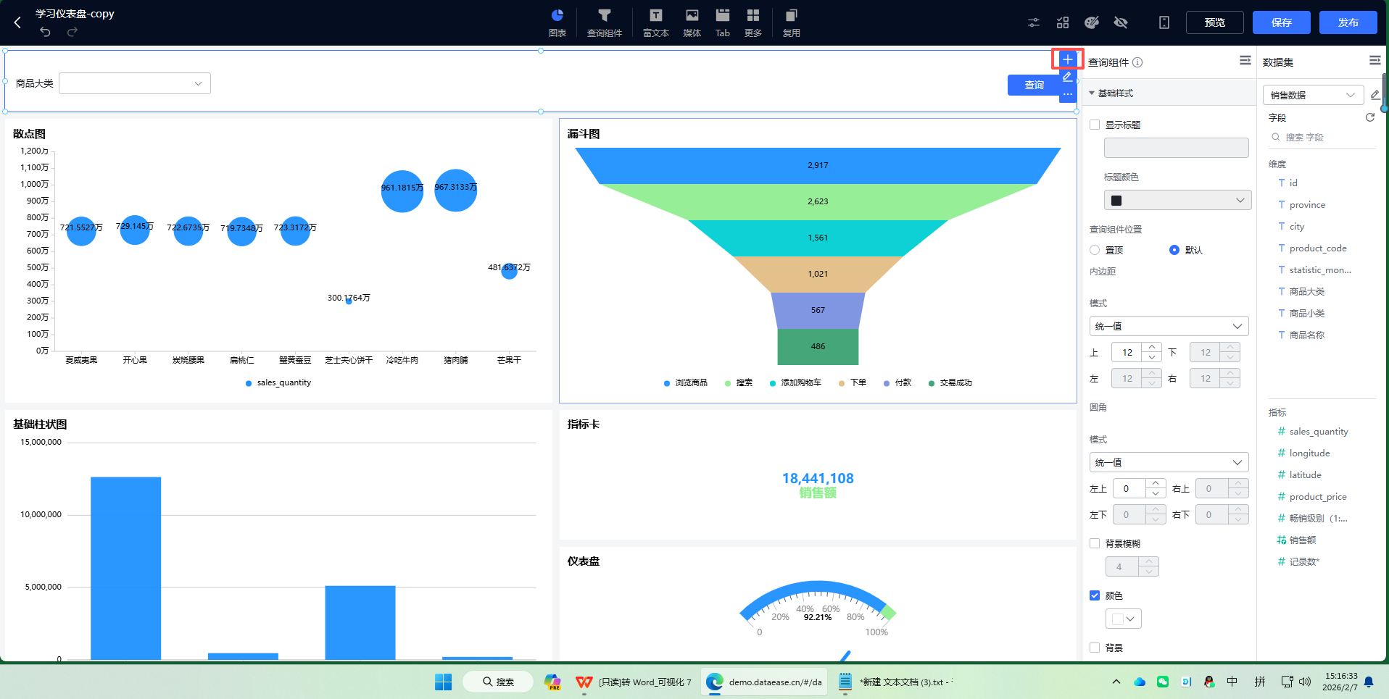Redo the last undone action
Screen dimensions: 1389x699
coord(72,32)
